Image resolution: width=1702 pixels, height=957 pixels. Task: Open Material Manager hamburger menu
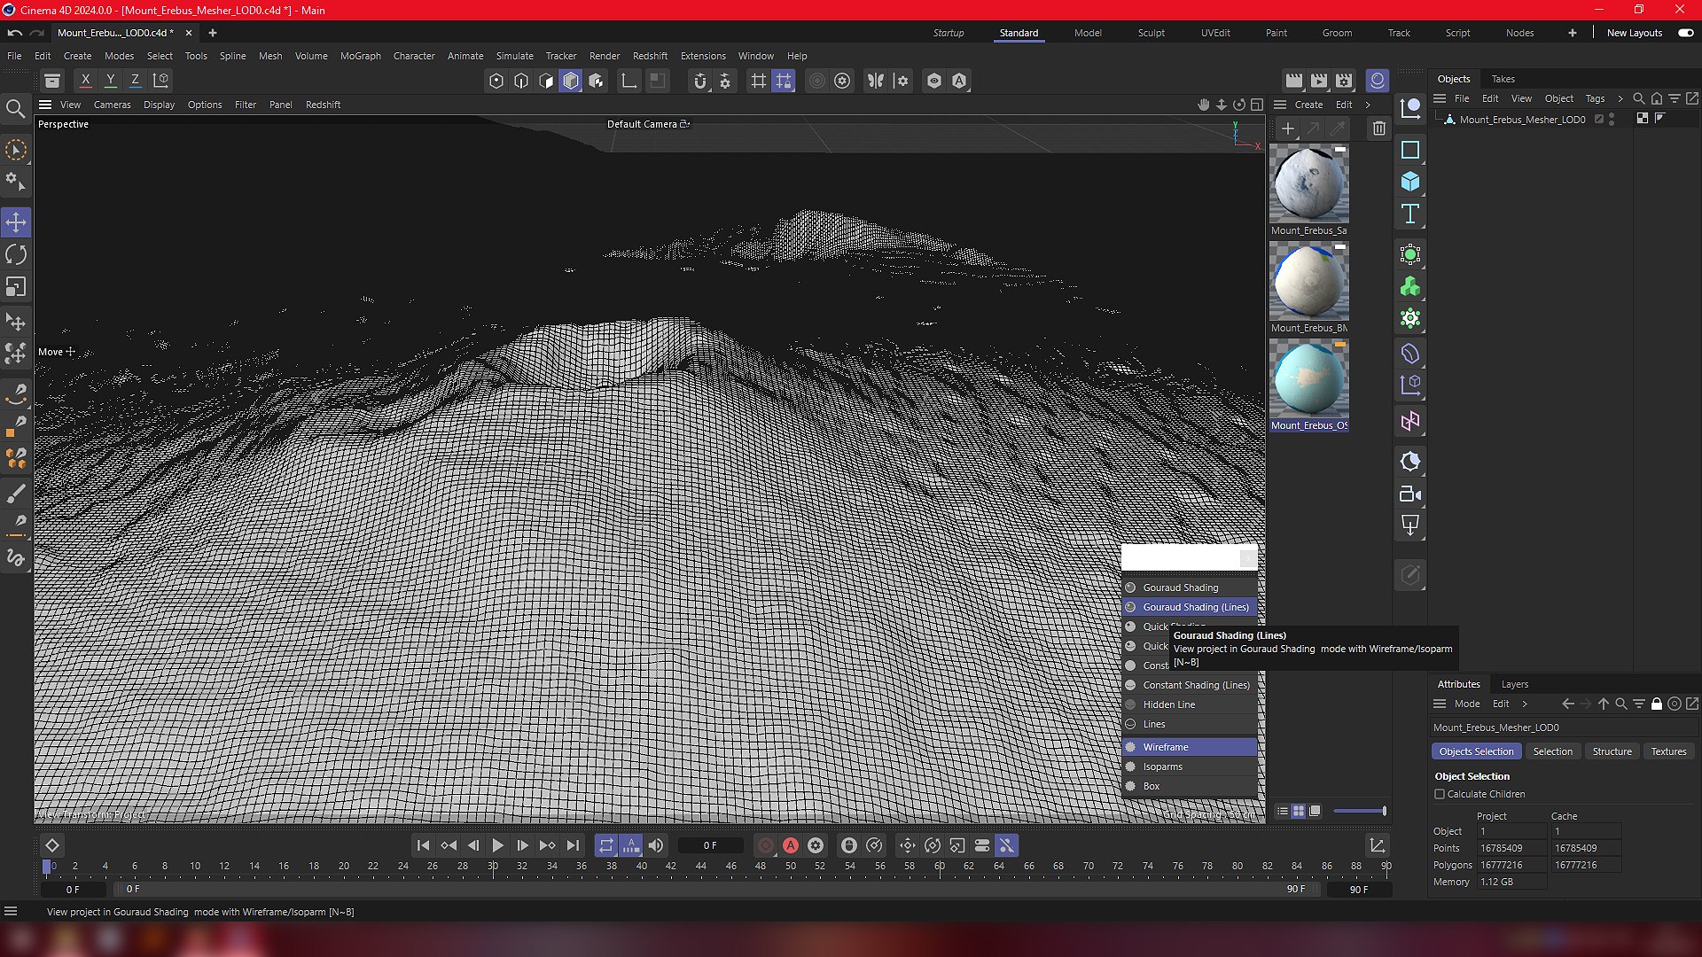1280,105
